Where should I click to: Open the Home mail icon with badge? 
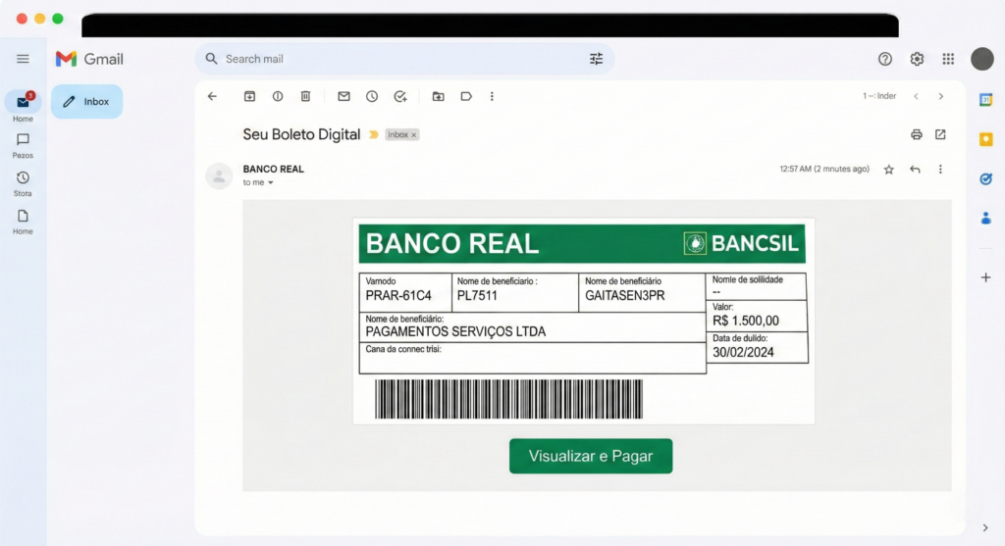[x=24, y=102]
